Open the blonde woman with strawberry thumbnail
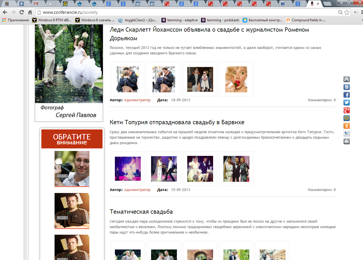The height and width of the screenshot is (260, 363). pyautogui.click(x=236, y=79)
